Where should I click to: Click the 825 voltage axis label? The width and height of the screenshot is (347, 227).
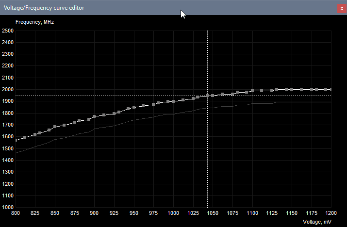point(35,213)
